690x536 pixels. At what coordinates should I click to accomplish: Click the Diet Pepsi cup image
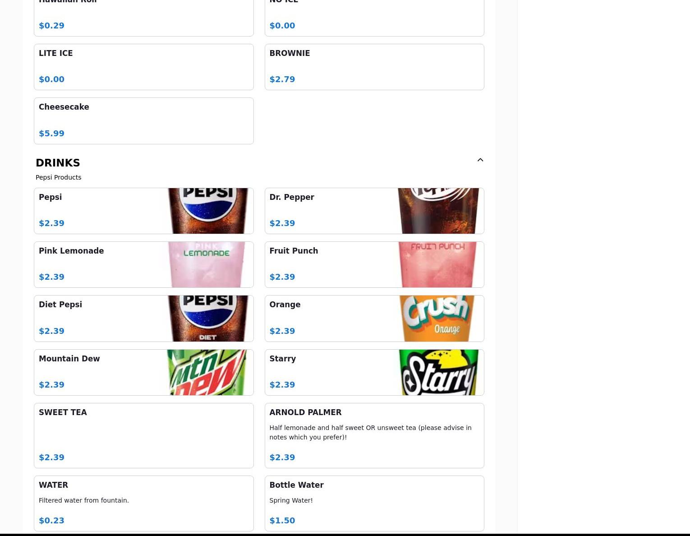(x=207, y=319)
